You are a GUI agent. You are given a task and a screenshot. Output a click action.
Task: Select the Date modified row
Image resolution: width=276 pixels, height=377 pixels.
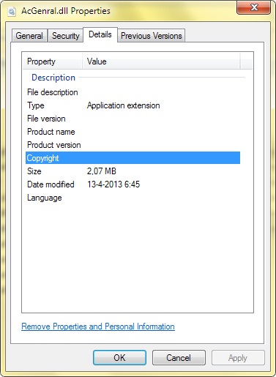pos(133,184)
